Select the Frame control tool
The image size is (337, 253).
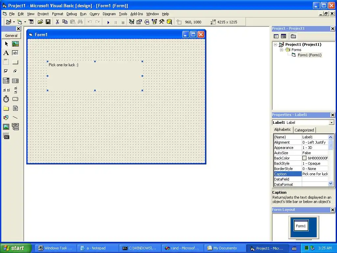[x=6, y=62]
